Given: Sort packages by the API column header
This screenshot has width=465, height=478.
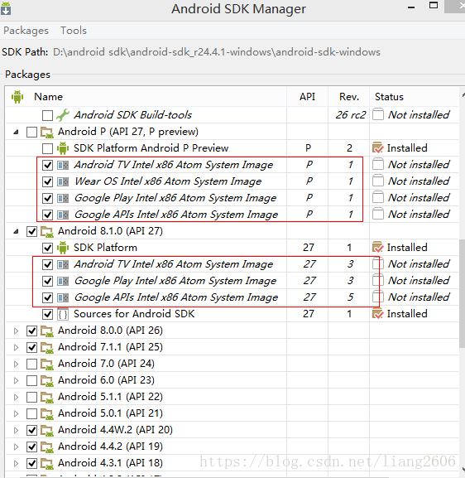Looking at the screenshot, I should [x=307, y=97].
